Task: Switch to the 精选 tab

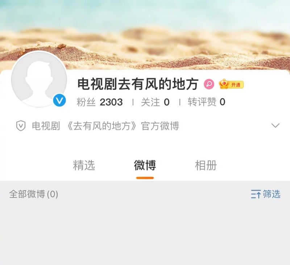Action: click(84, 165)
